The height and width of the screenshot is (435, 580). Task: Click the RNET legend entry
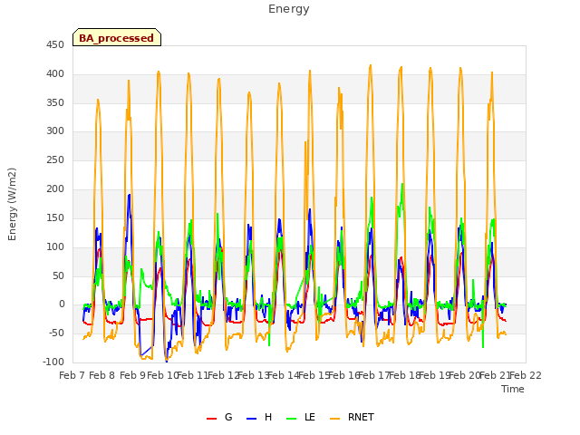pos(353,417)
